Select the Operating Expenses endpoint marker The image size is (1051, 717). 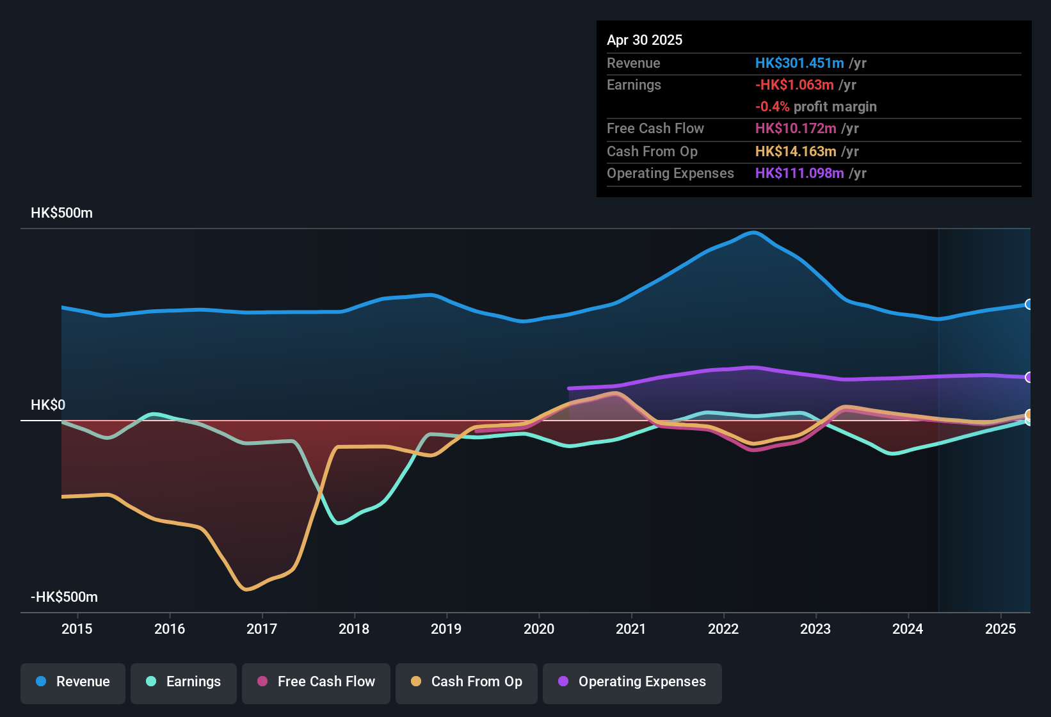pos(1029,377)
